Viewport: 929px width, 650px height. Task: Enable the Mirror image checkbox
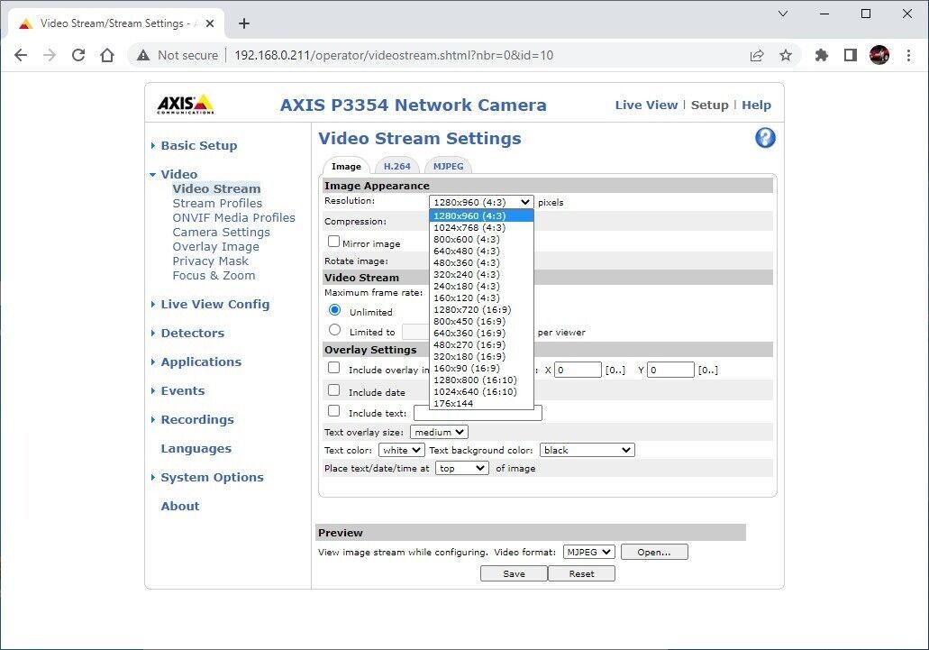(333, 242)
